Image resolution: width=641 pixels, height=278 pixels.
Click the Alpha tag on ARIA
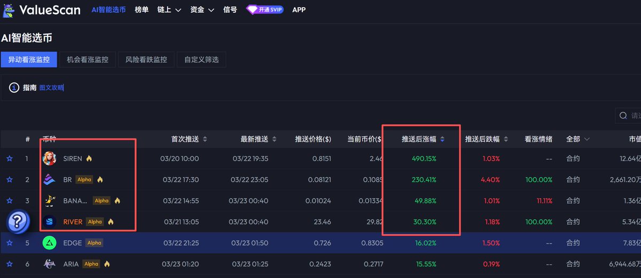91,264
